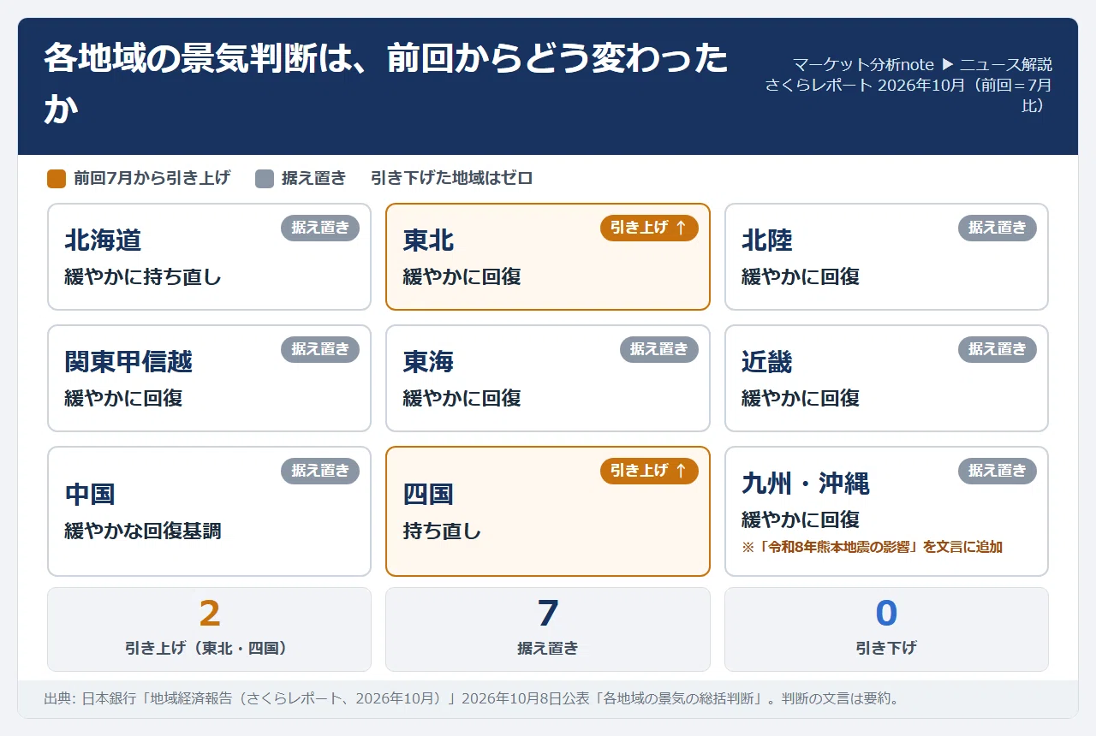The image size is (1096, 736).
Task: Select the 東北 region heading
Action: tap(428, 240)
